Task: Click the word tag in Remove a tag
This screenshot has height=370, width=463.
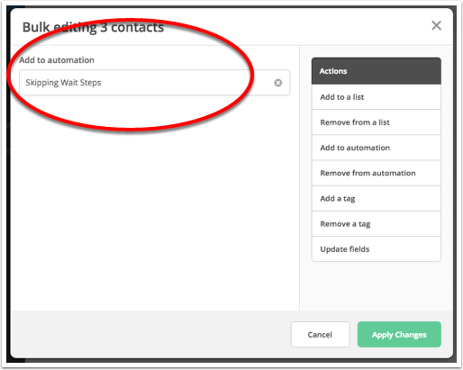Action: tap(364, 224)
